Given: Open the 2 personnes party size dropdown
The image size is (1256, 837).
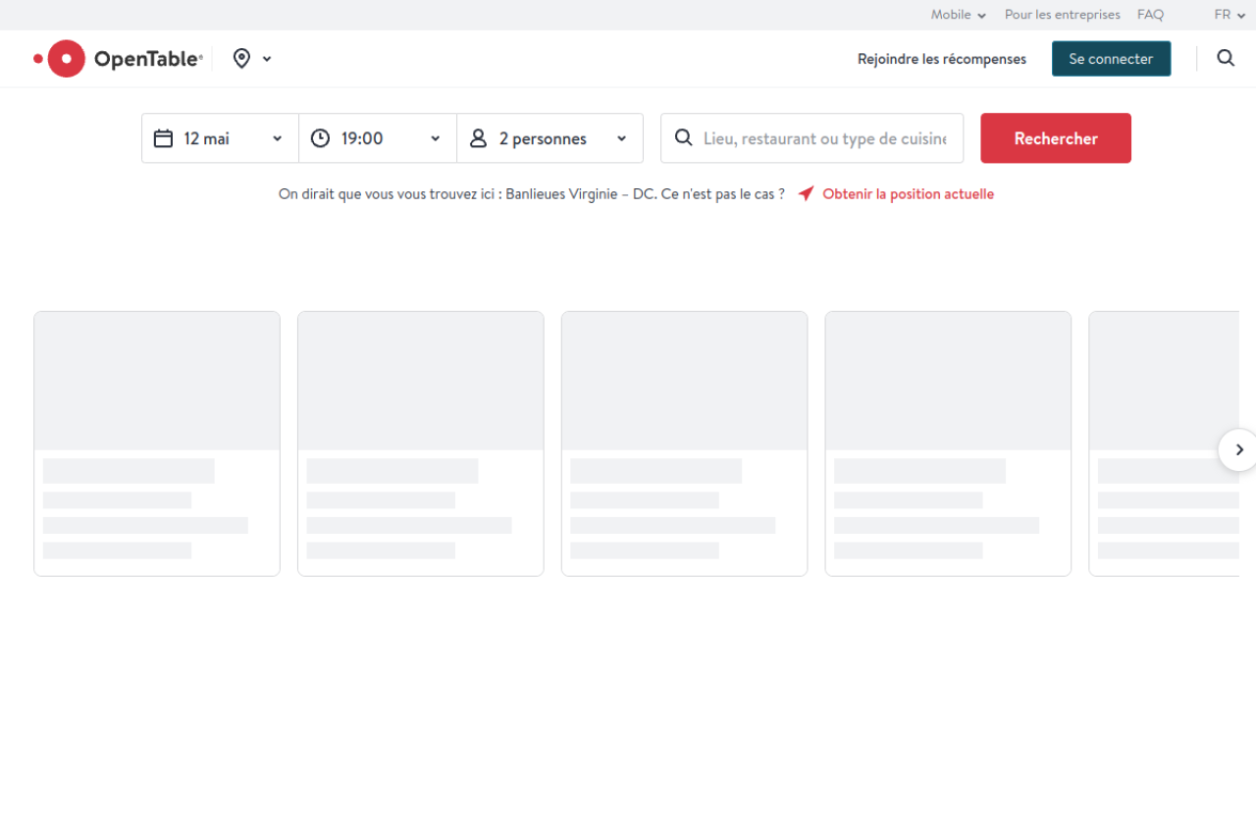Looking at the screenshot, I should click(x=549, y=138).
